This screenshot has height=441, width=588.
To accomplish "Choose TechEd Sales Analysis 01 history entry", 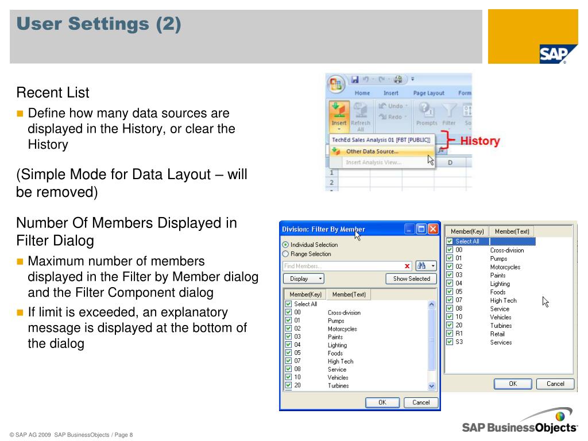I will (x=381, y=140).
